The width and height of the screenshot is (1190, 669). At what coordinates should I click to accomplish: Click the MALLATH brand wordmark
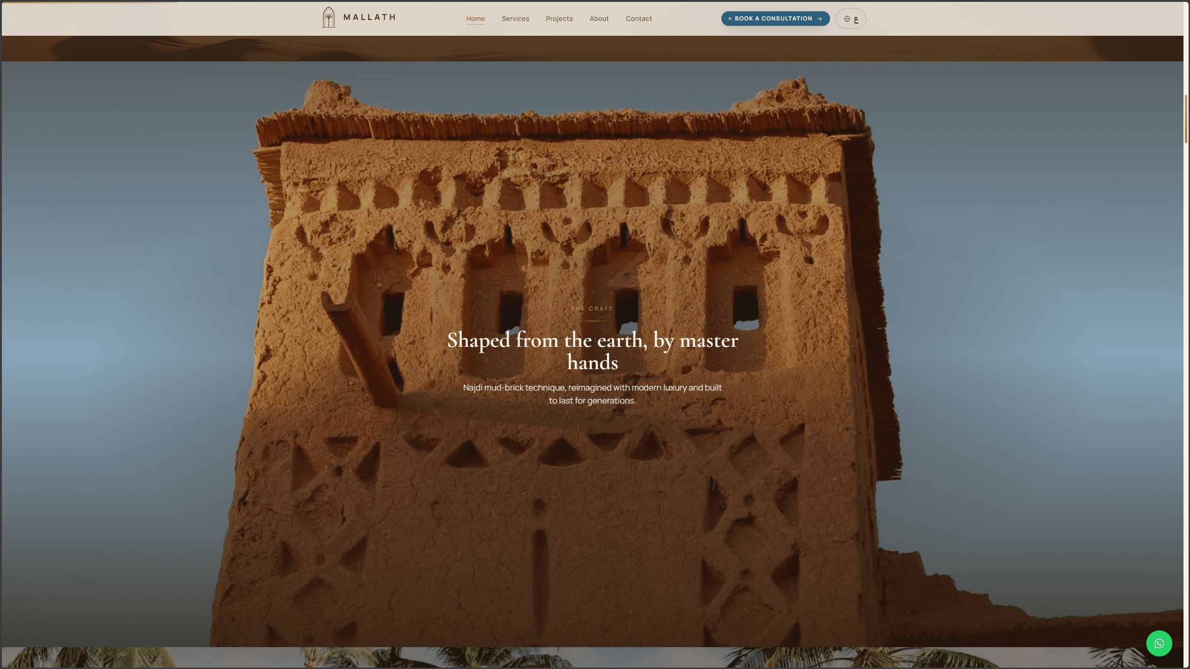click(x=369, y=17)
